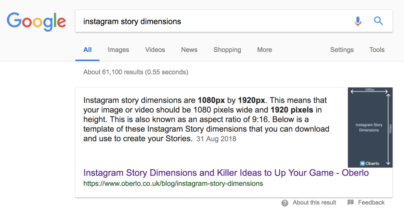Click the Google logo
The height and width of the screenshot is (215, 404).
[x=36, y=21]
